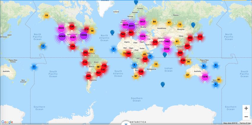Image resolution: width=252 pixels, height=125 pixels.
Task: Zoom in with the plus button
Action: 246,108
